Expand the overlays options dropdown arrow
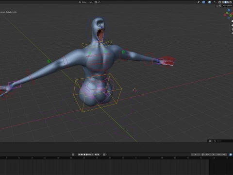The height and width of the screenshot is (175, 233). pos(212,2)
